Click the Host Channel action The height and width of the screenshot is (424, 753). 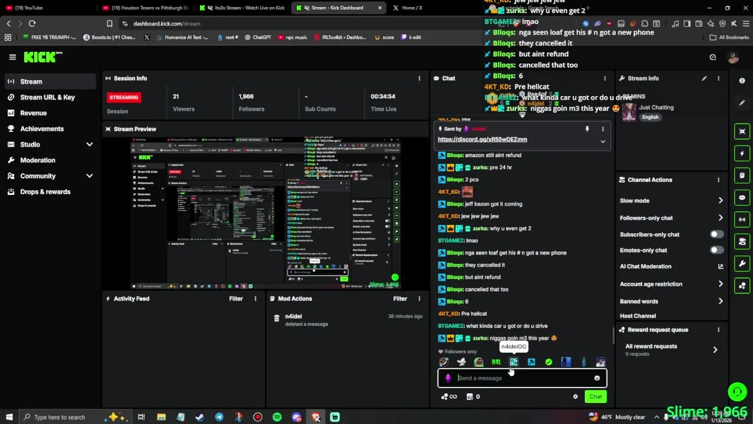(x=638, y=316)
